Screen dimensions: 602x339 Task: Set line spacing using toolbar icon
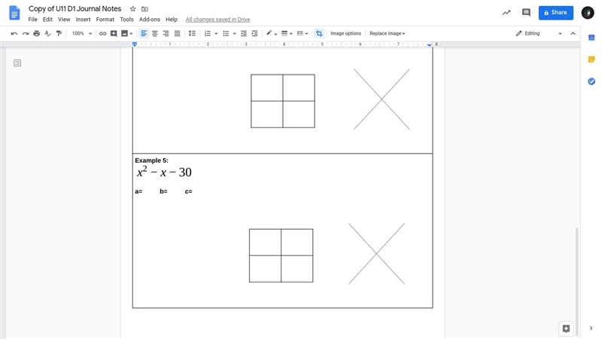192,33
